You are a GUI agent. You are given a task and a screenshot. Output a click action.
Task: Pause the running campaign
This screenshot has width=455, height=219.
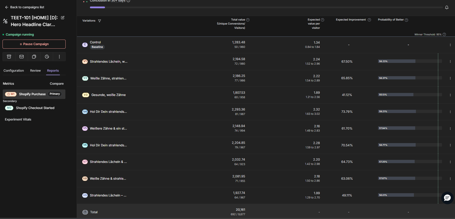34,44
